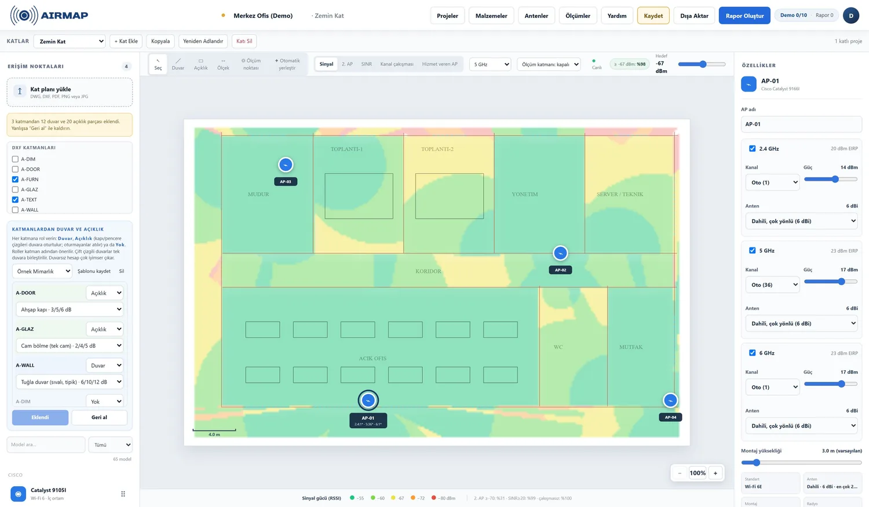Choose the Açıklık opening tool
869x507 pixels.
click(200, 64)
